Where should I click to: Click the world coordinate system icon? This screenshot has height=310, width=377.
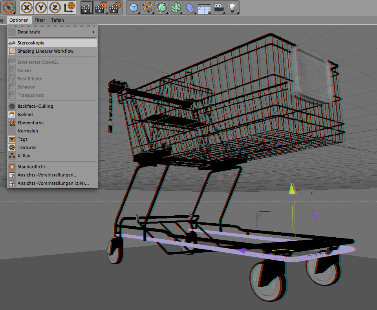[x=69, y=7]
